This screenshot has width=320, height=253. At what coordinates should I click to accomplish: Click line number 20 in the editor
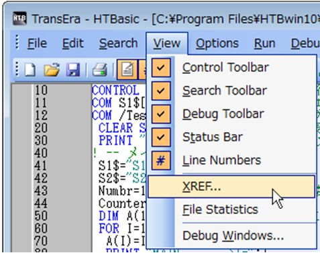[x=41, y=128]
